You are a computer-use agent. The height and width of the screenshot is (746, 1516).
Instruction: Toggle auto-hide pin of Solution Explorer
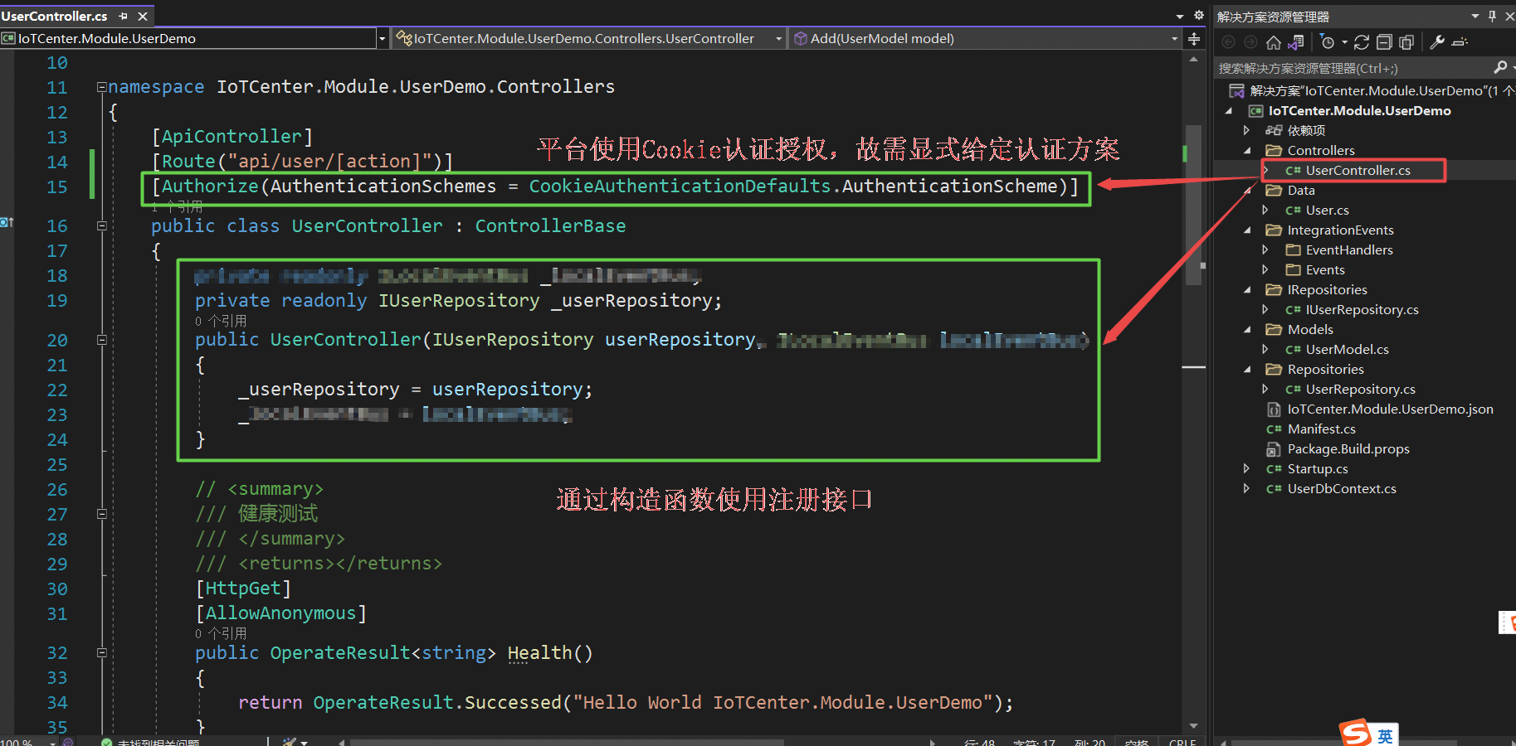pos(1492,16)
